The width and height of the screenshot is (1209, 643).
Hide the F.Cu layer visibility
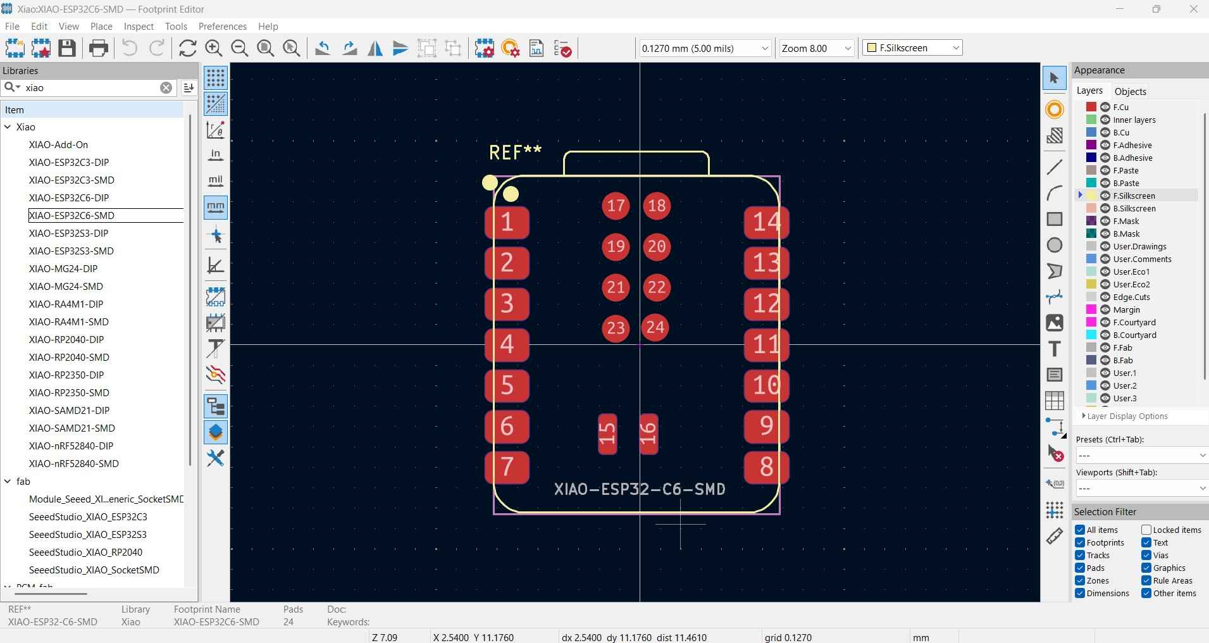click(x=1105, y=107)
